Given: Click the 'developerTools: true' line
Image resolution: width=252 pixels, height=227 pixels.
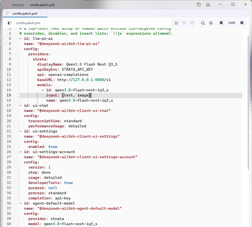Looking at the screenshot, I should [x=51, y=183].
